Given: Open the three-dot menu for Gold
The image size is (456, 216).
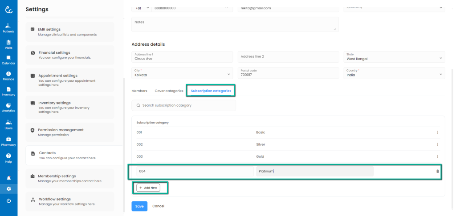Looking at the screenshot, I should point(437,156).
